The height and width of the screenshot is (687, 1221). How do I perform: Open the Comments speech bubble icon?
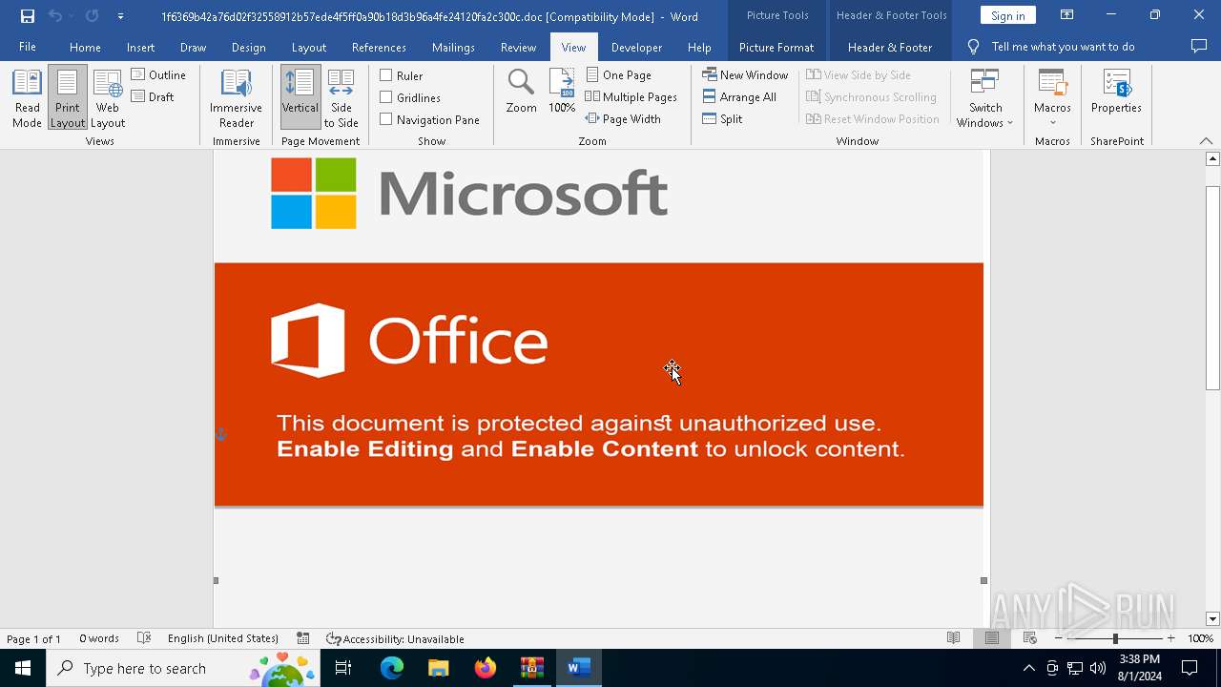1199,46
